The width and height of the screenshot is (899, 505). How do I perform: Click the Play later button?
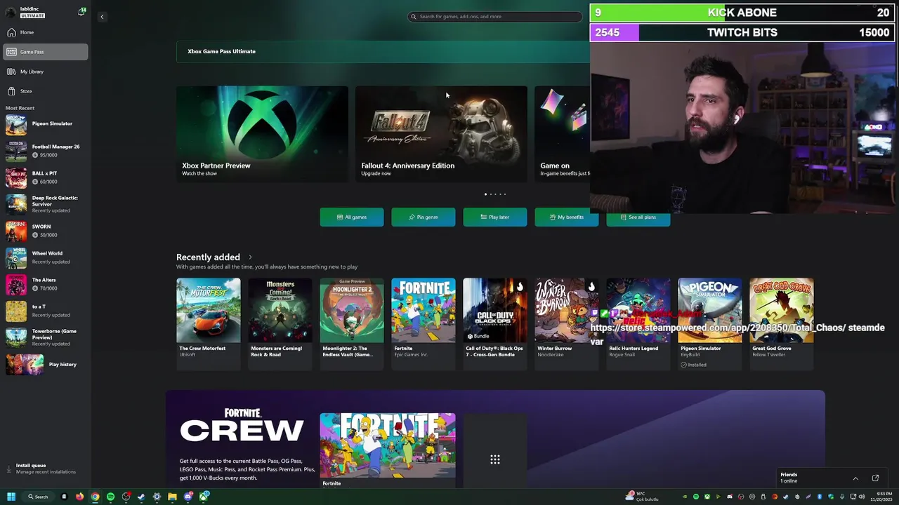(495, 217)
